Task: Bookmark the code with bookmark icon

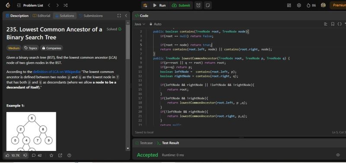Action: [x=333, y=24]
